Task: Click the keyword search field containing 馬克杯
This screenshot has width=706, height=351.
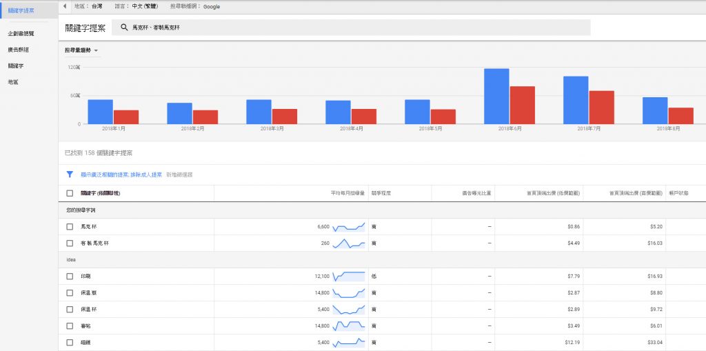Action: pos(351,28)
